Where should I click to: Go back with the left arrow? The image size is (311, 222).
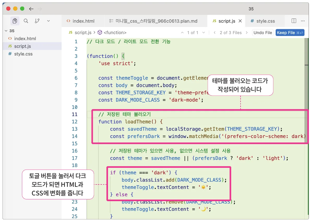coord(31,9)
